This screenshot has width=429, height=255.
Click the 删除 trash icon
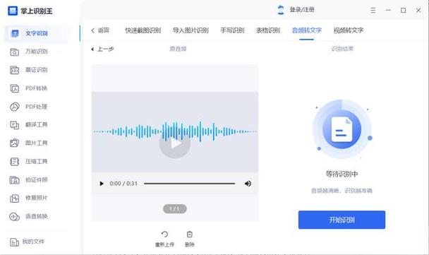point(190,235)
